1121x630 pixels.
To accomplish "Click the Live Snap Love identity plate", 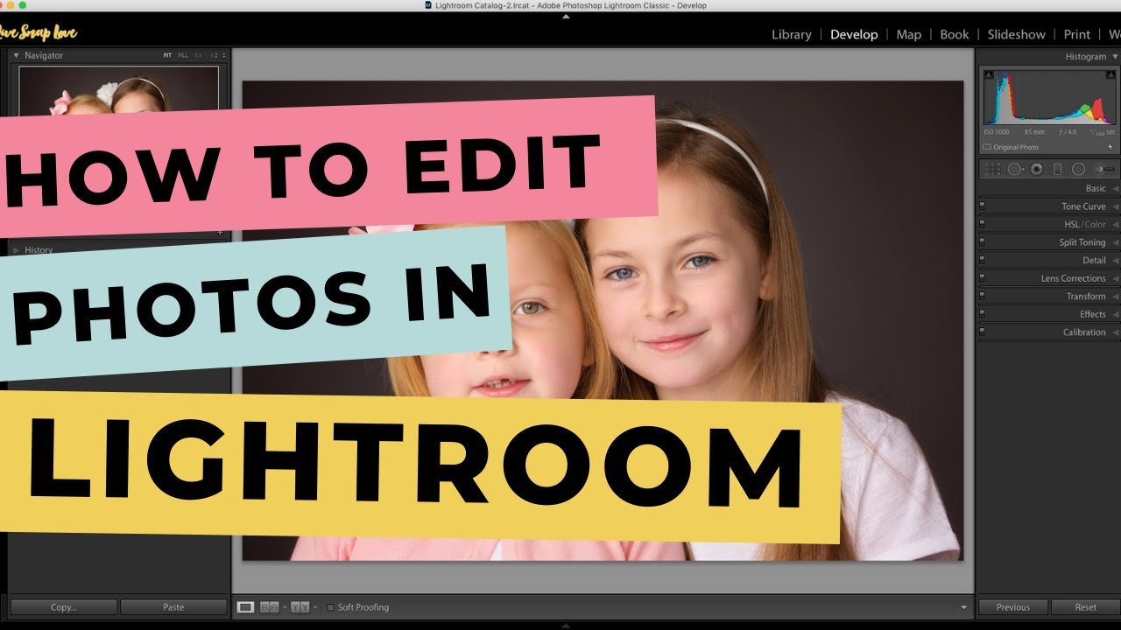I will tap(39, 33).
